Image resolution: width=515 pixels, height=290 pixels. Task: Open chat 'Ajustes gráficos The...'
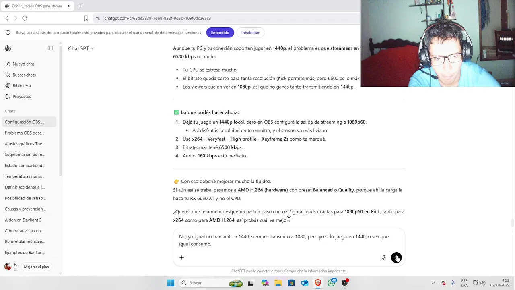tap(29, 144)
